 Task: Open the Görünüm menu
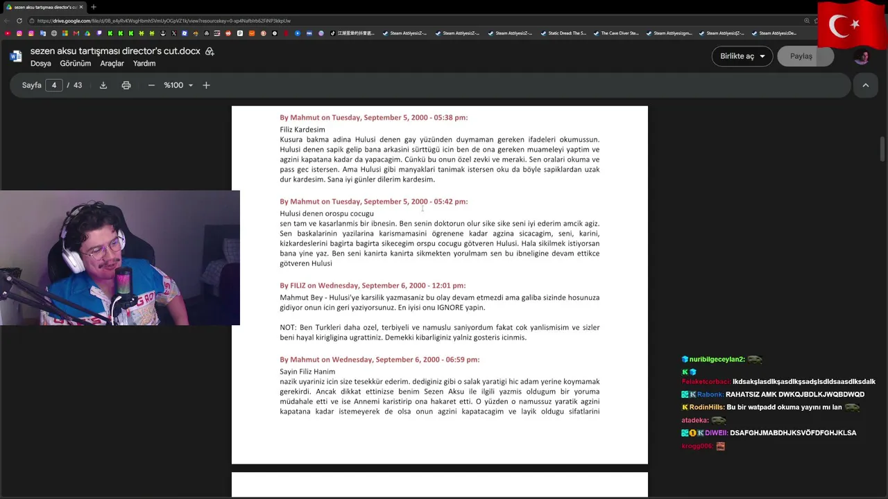click(76, 63)
